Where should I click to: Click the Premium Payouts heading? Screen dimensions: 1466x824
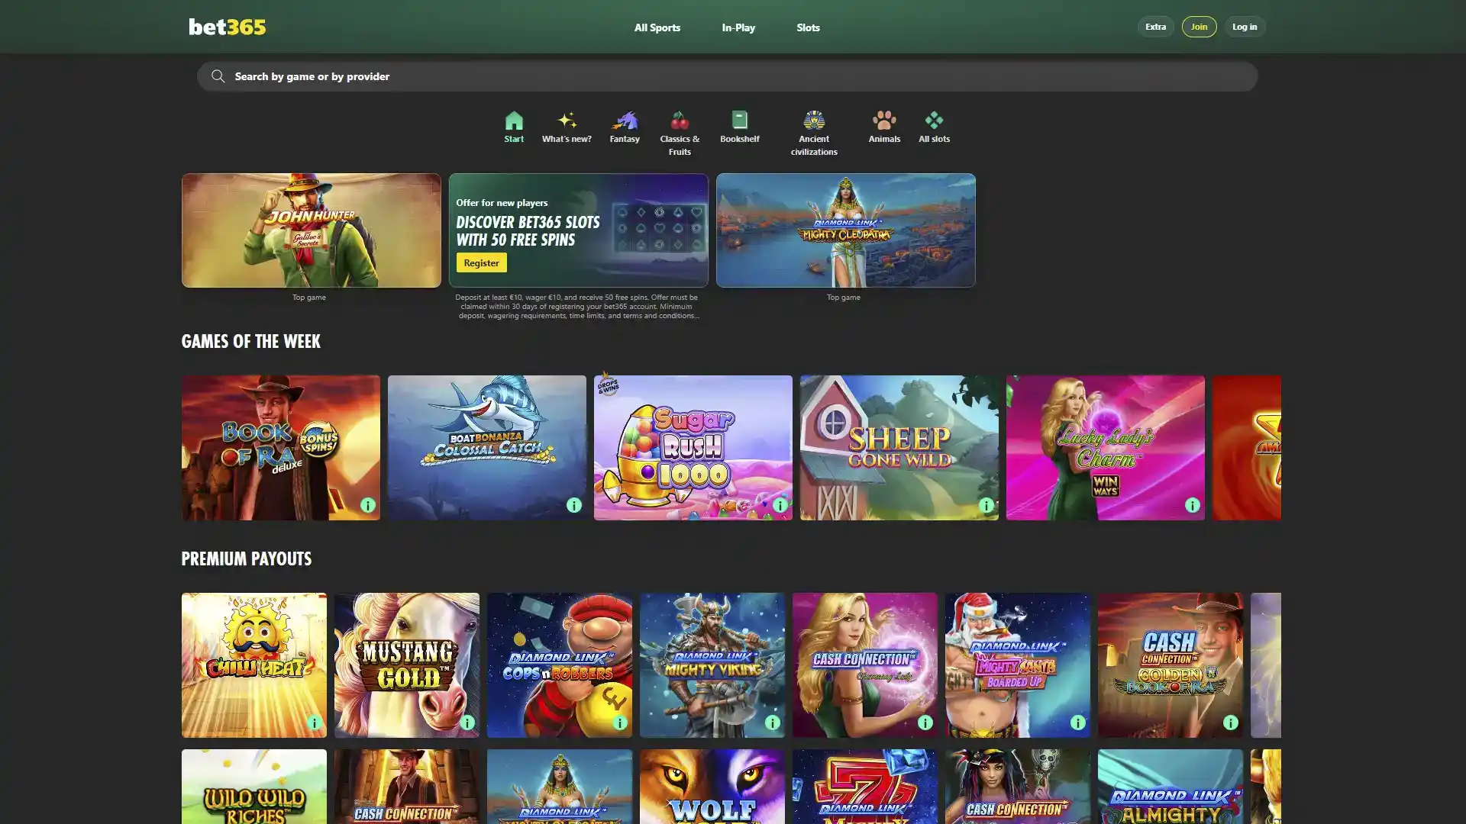point(247,558)
